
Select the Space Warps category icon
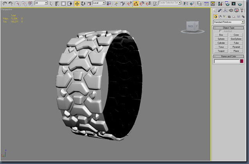pyautogui.click(x=238, y=17)
